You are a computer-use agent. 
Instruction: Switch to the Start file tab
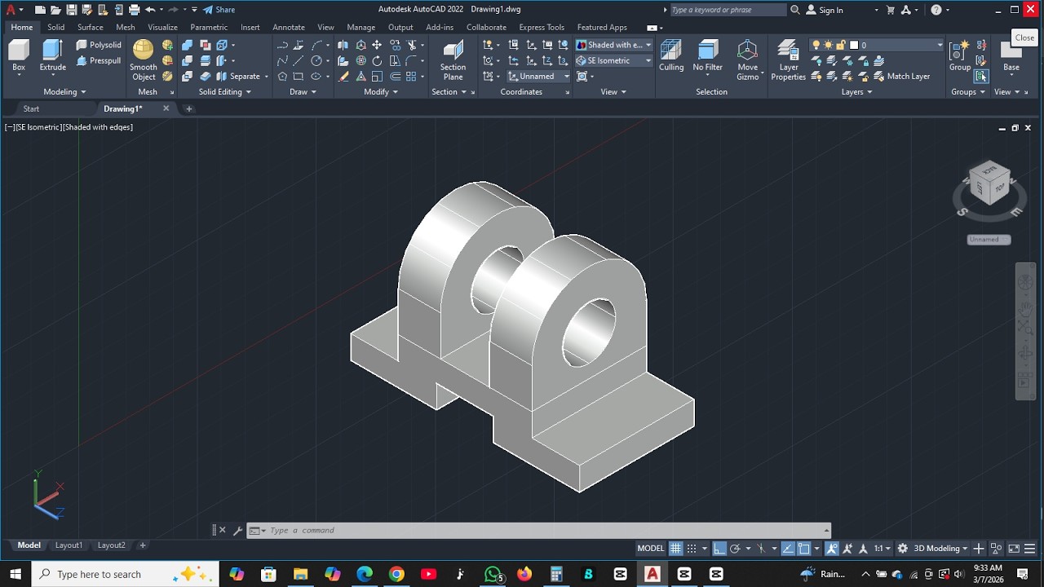31,108
